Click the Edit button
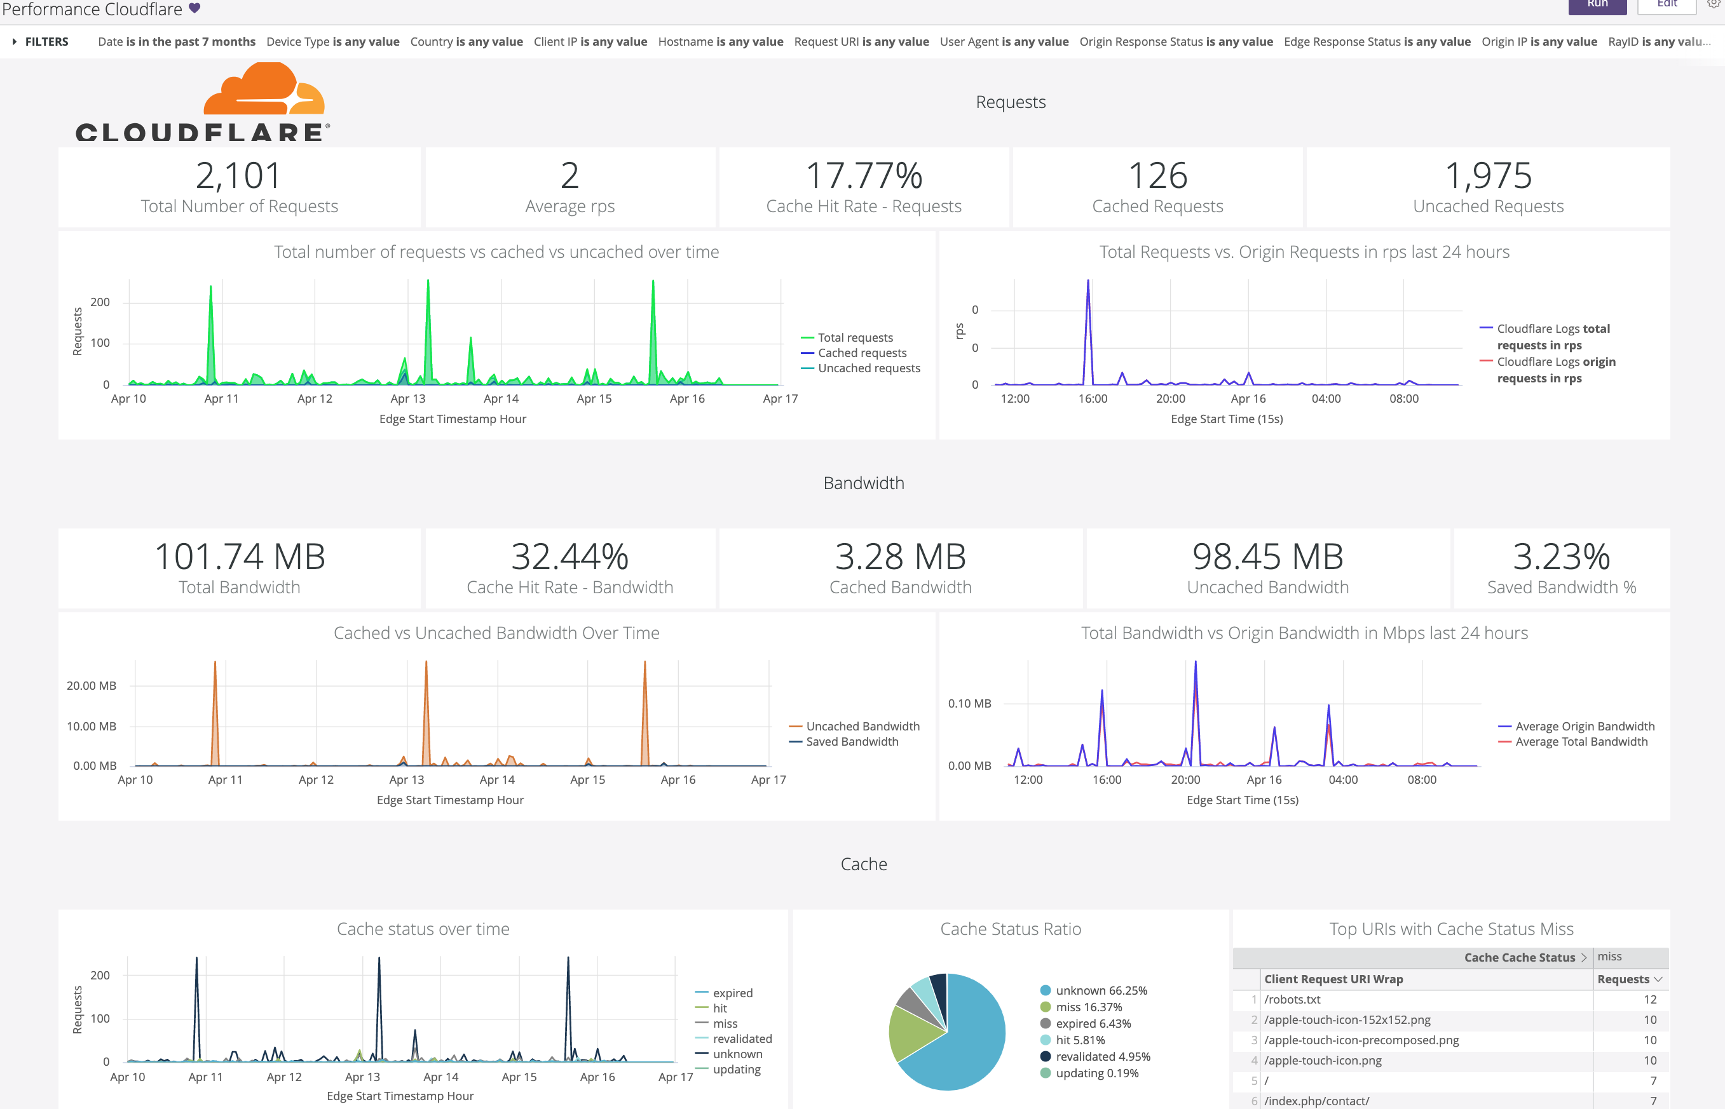 point(1666,4)
